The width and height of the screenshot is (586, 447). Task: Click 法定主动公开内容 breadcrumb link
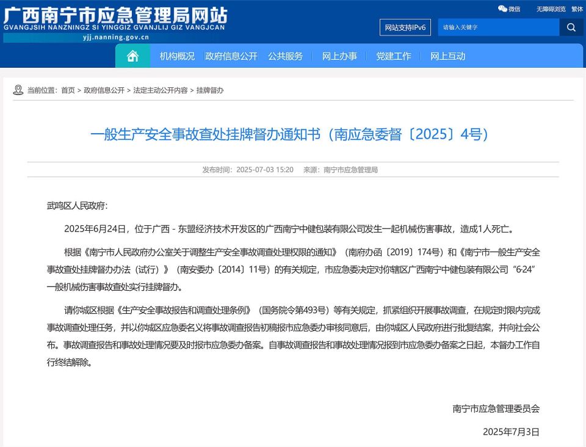(x=161, y=90)
